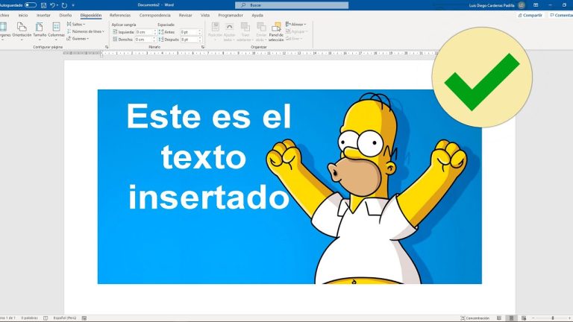
Task: Open the Ribbon Display Options icon
Action: [536, 5]
